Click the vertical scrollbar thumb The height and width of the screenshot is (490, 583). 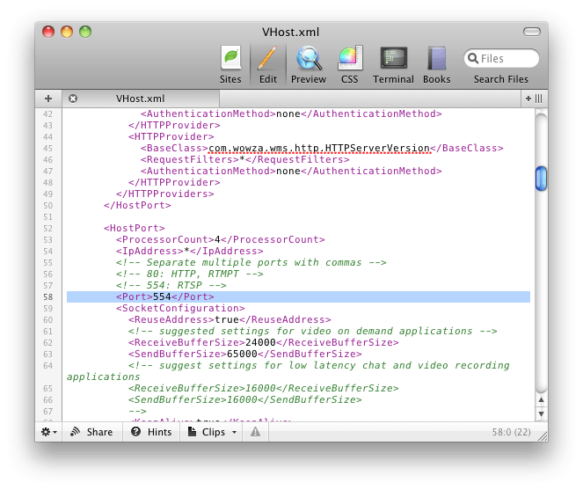[541, 179]
